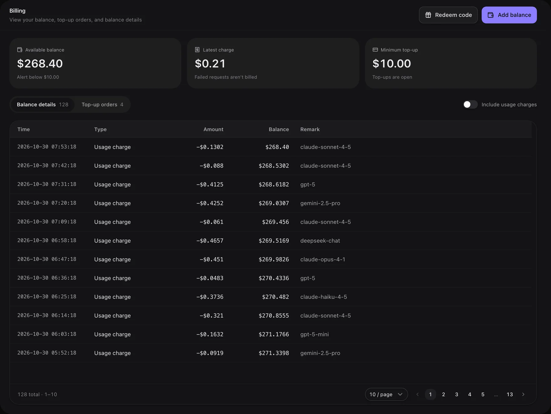This screenshot has height=414, width=551.
Task: Select amount -$0.4252
Action: pyautogui.click(x=210, y=203)
